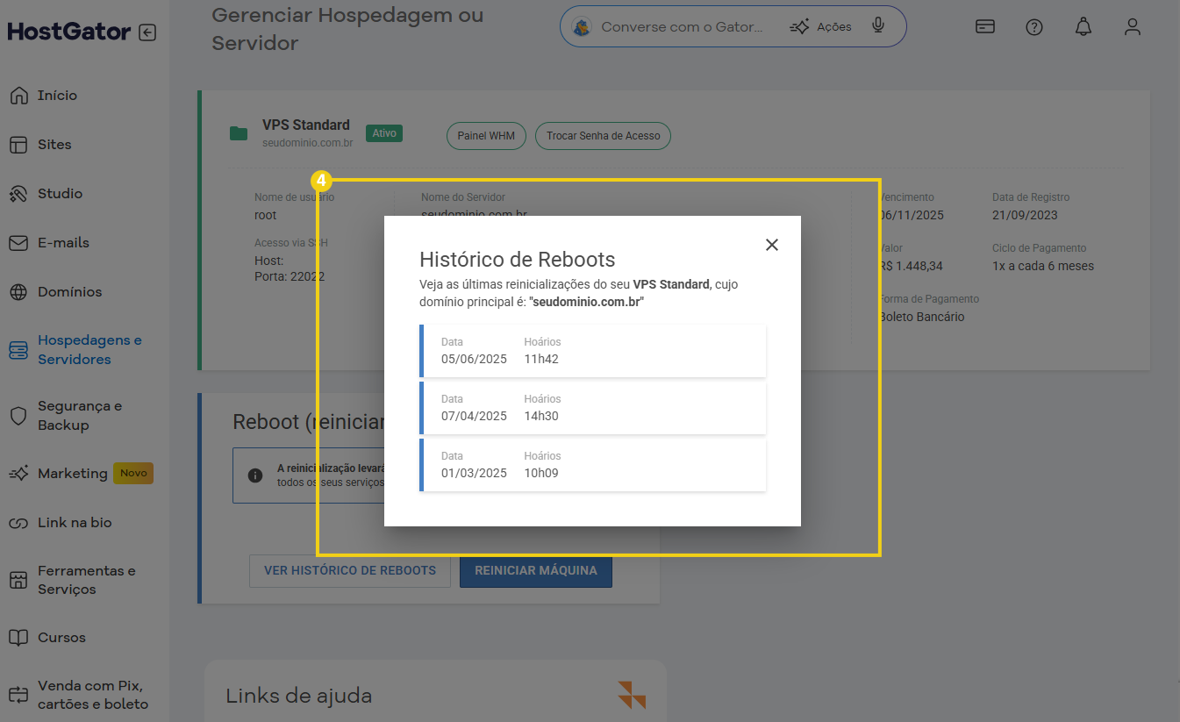This screenshot has width=1180, height=722.
Task: Select Hospedagens e Servidores menu item
Action: tap(89, 350)
